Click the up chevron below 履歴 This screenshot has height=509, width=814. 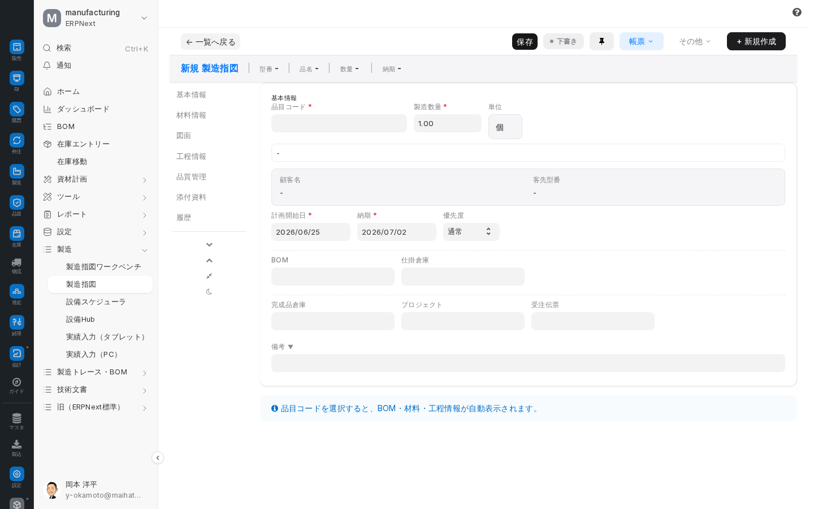coord(209,260)
